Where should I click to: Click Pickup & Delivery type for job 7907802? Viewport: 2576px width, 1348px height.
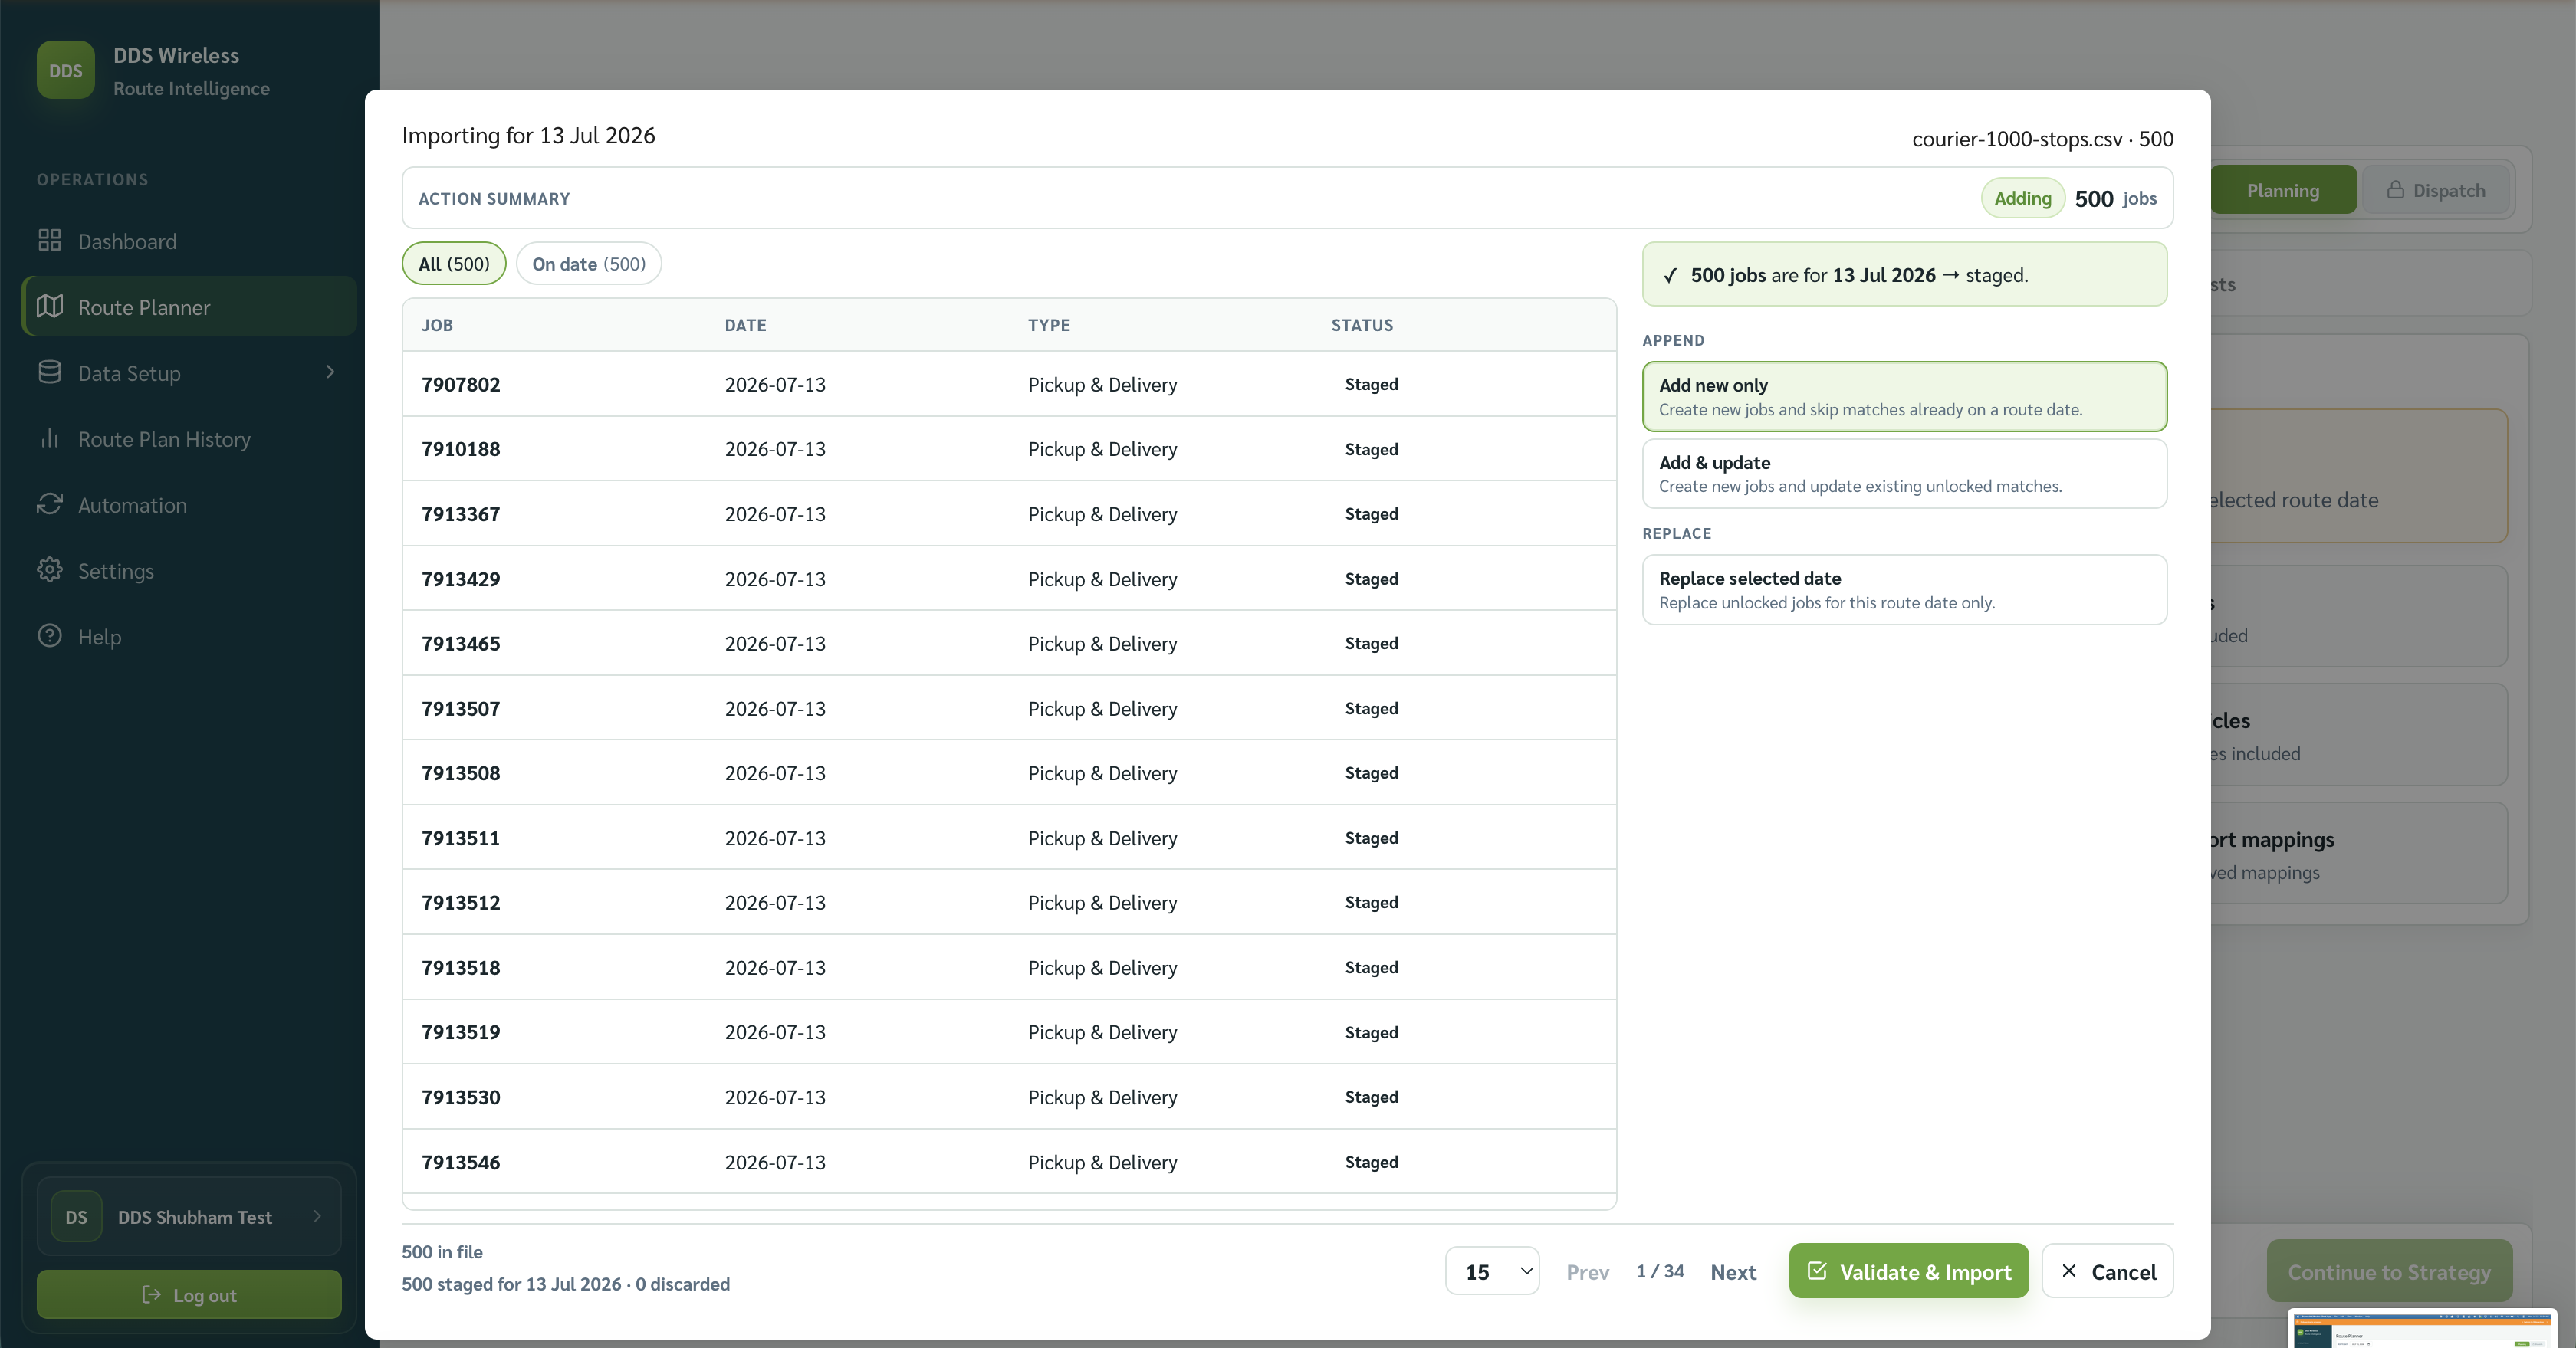coord(1102,385)
